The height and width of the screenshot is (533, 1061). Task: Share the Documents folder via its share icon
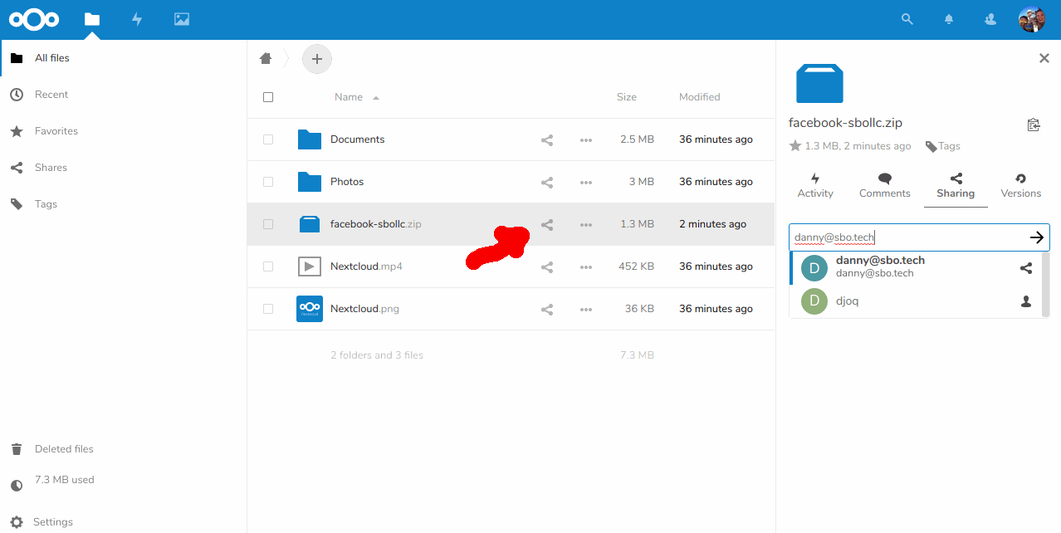coord(547,139)
